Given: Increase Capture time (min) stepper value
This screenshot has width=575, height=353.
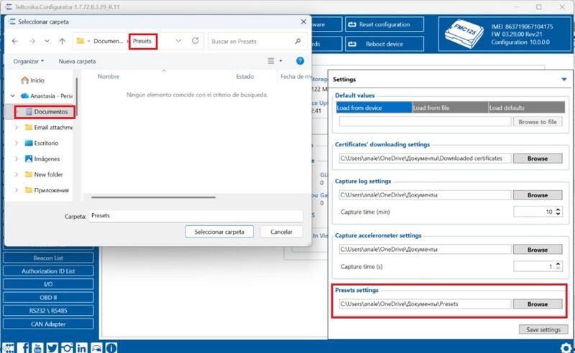Looking at the screenshot, I should coord(558,210).
